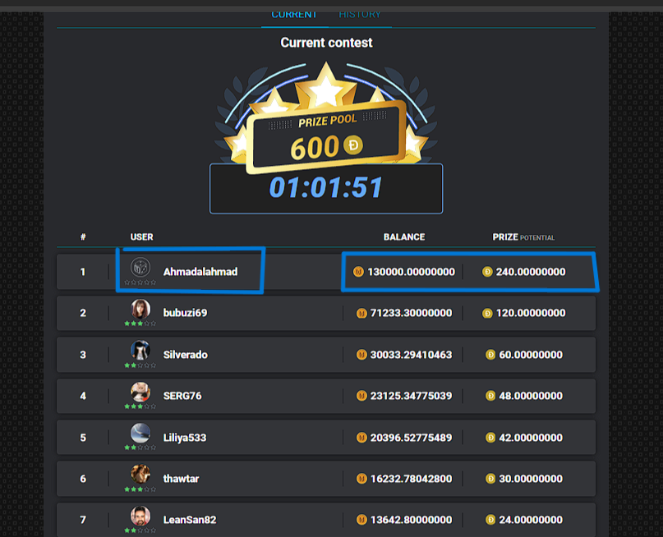
Task: Click the USER column header
Action: coord(141,237)
